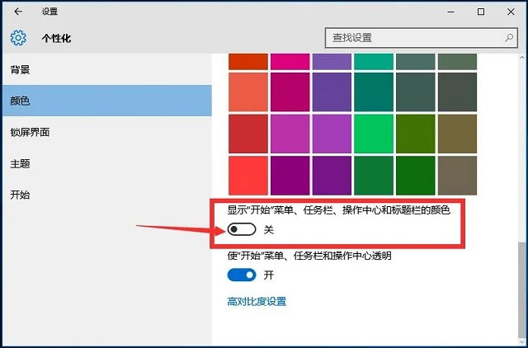Open 高对比度设置 link
528x348 pixels.
tap(257, 301)
